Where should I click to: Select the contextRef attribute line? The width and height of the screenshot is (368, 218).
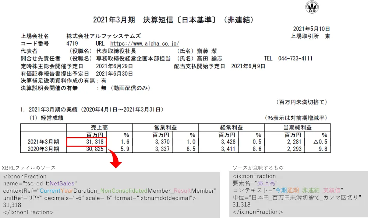(x=110, y=191)
